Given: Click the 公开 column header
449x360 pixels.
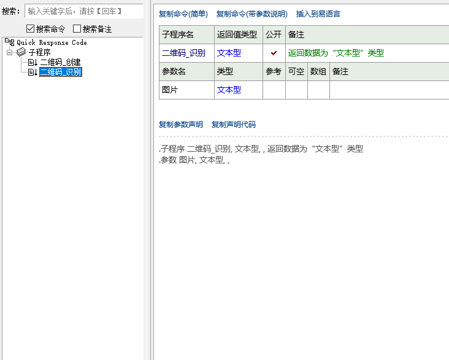Looking at the screenshot, I should point(274,34).
